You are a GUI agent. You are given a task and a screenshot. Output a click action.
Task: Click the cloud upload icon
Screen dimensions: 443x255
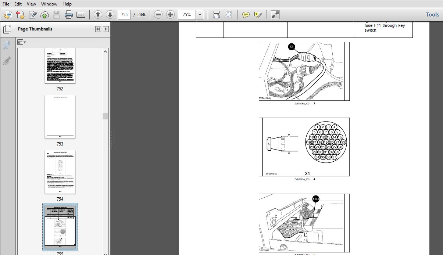(x=44, y=15)
